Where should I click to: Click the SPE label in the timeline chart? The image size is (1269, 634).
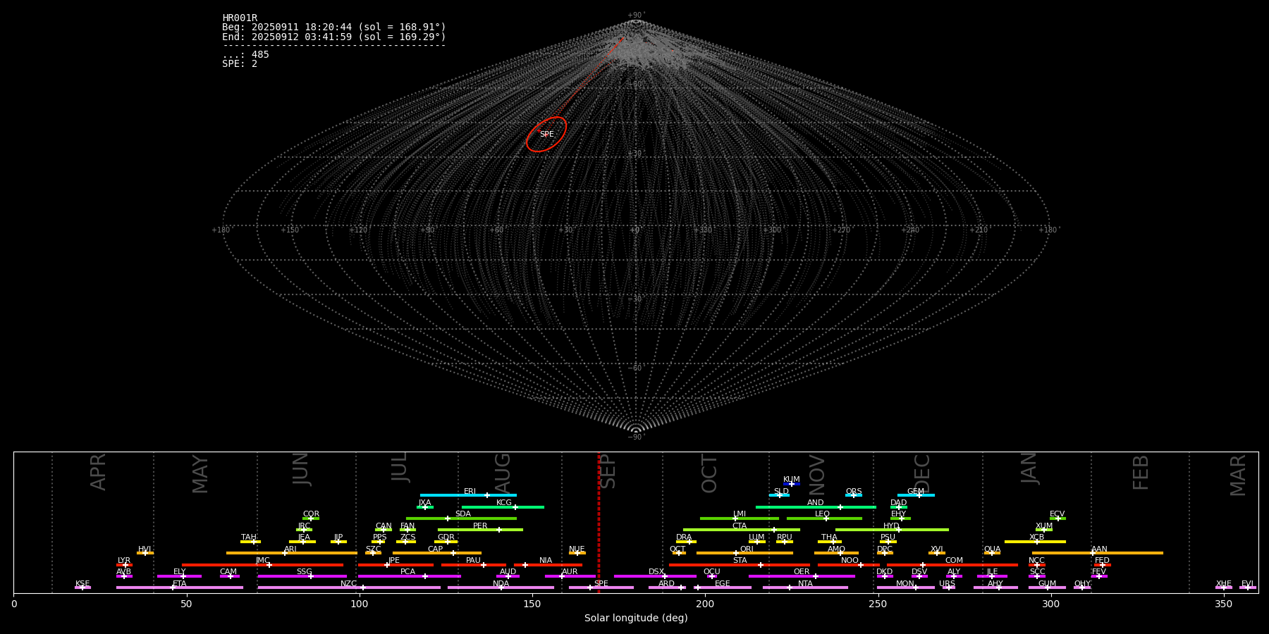click(601, 584)
